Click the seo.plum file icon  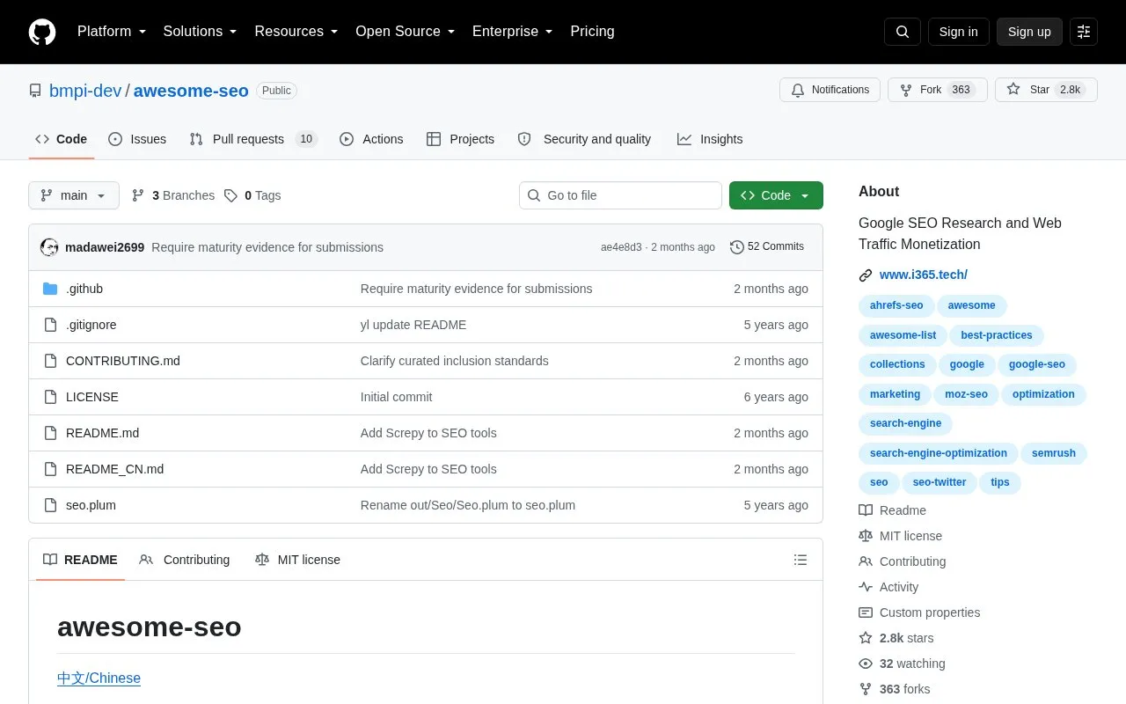[50, 505]
